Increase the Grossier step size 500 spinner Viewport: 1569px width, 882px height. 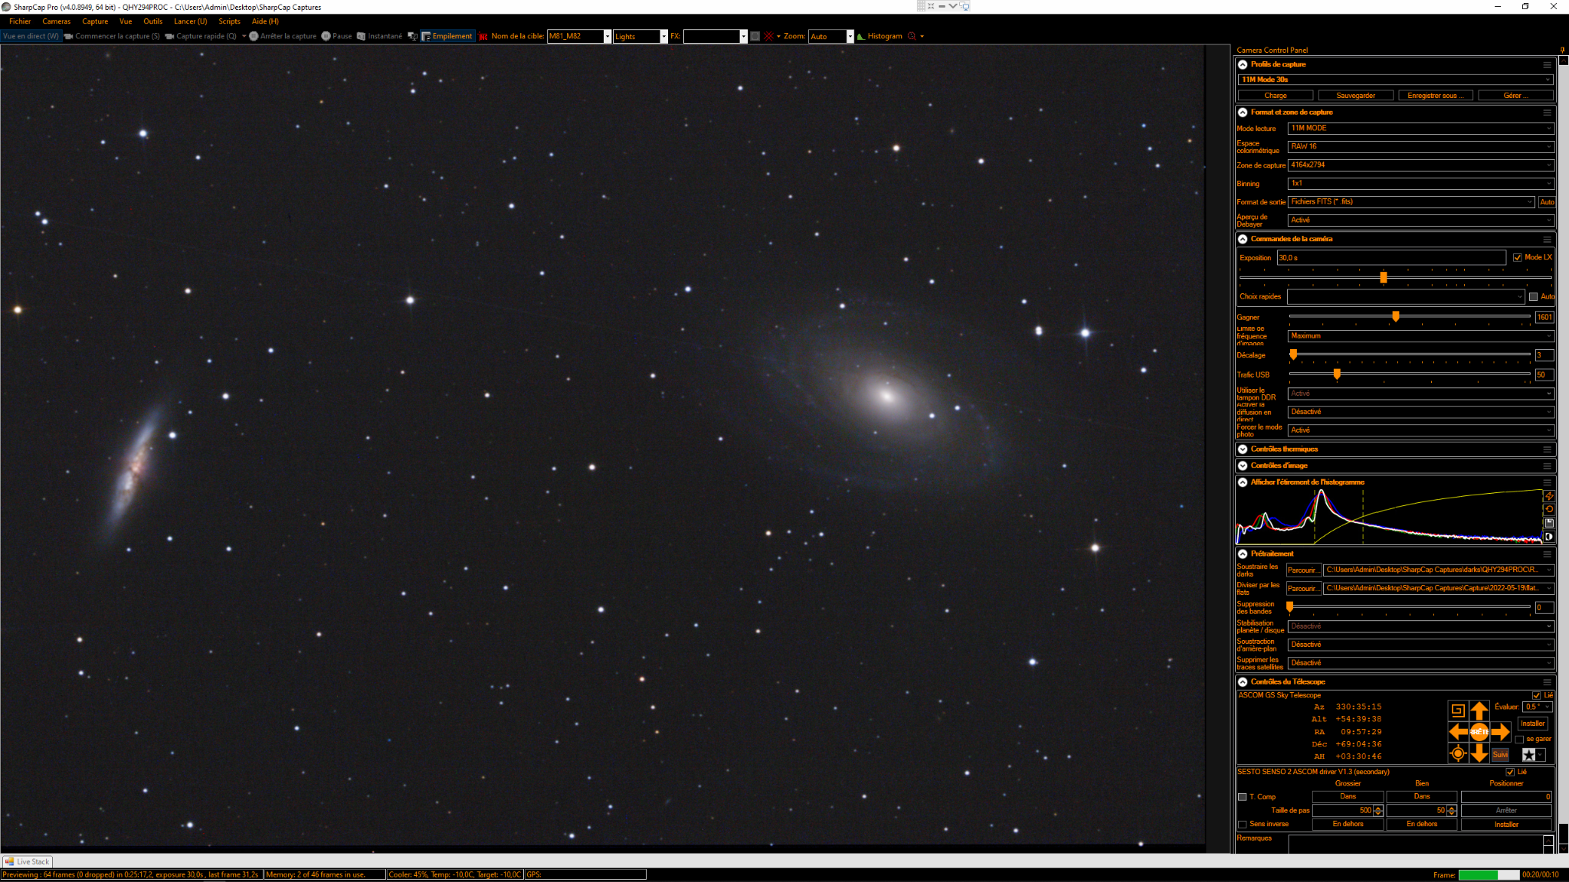coord(1378,808)
